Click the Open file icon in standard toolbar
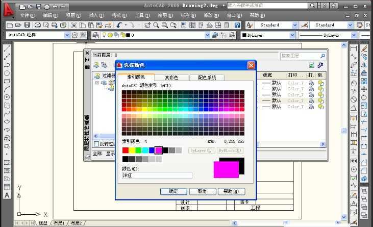 coord(18,25)
